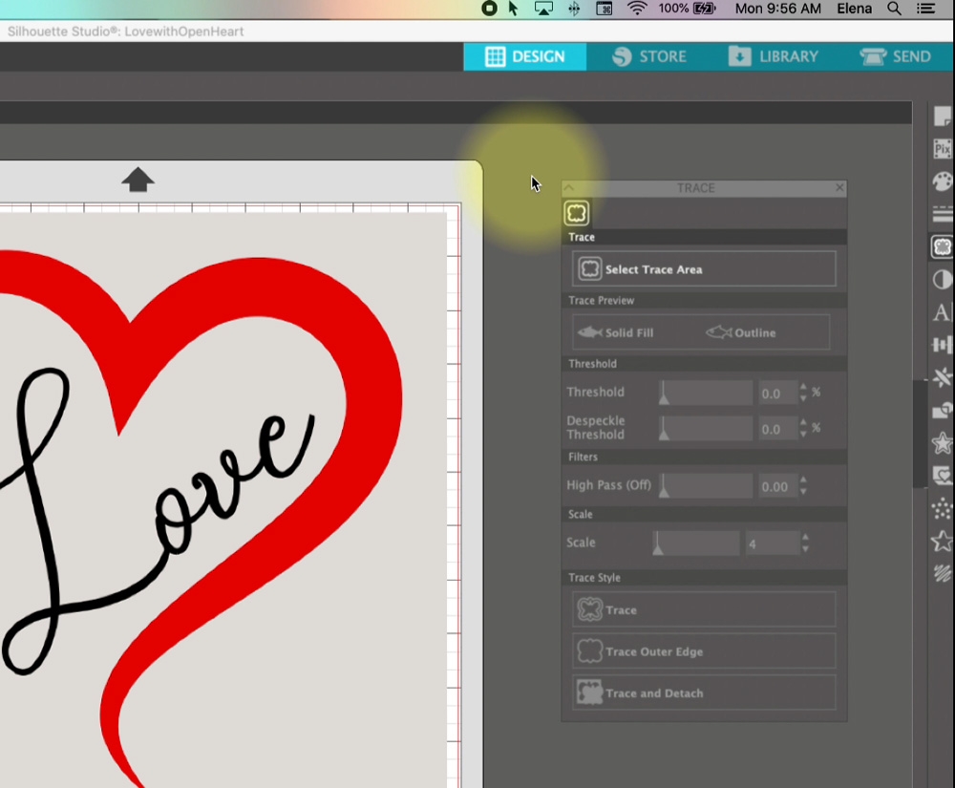Image resolution: width=955 pixels, height=788 pixels.
Task: Click the vertical scrollbar thumb beside canvas
Action: tap(919, 434)
